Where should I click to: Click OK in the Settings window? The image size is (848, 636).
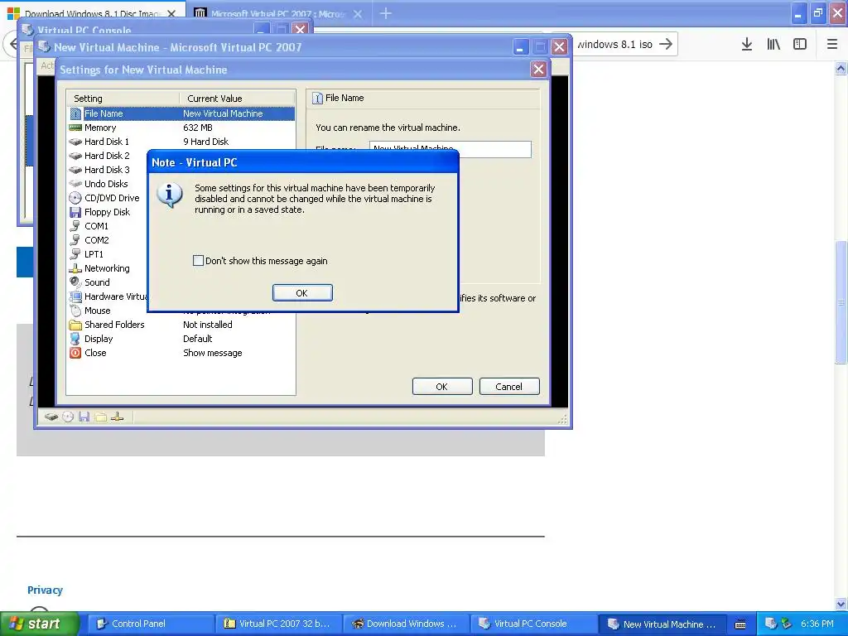[442, 386]
